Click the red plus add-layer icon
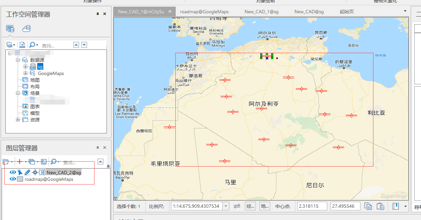421x220 pixels. point(20,162)
